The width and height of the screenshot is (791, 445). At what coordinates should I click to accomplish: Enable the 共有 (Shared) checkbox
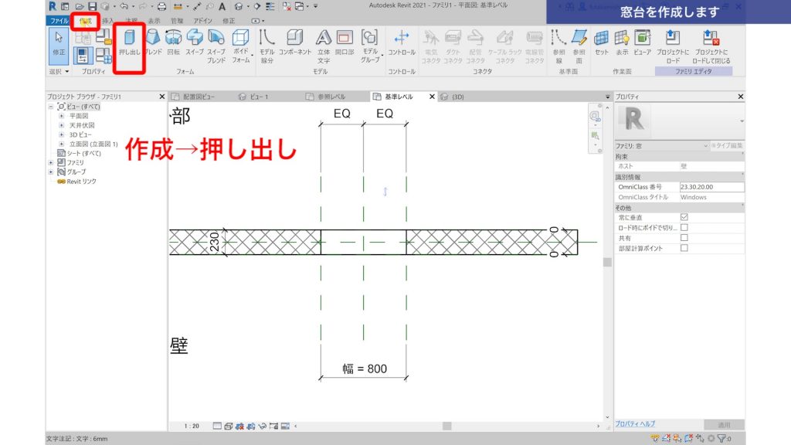684,238
